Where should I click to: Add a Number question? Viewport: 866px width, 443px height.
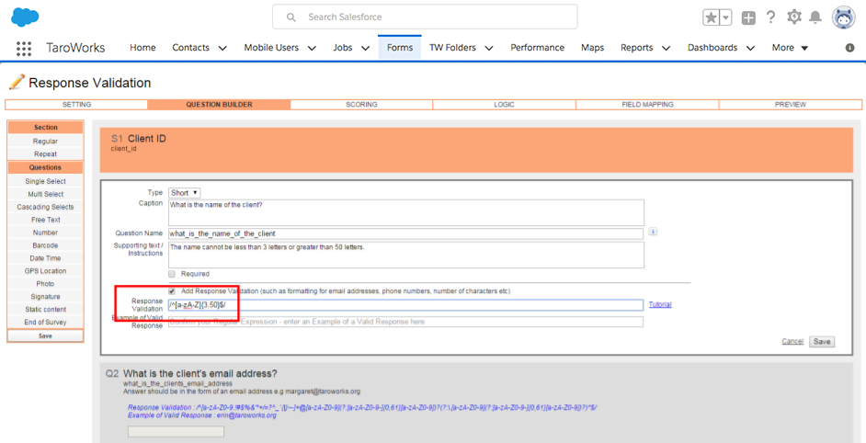(45, 233)
